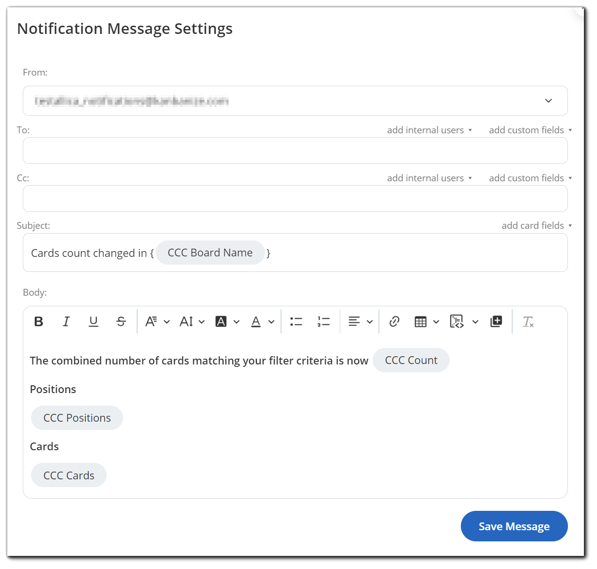Viewport: 597px width, 569px height.
Task: Click the CCC Board Name token in Subject
Action: pos(210,253)
